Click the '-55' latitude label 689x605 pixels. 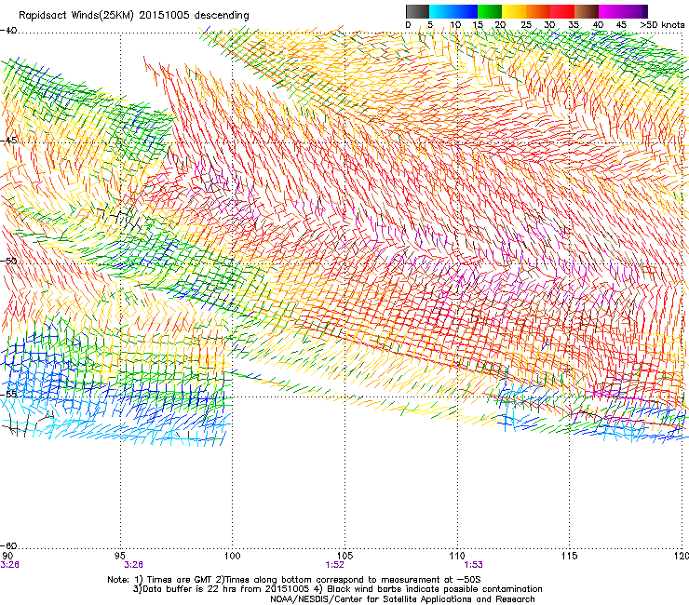[8, 394]
